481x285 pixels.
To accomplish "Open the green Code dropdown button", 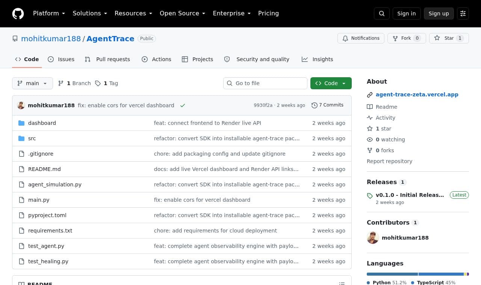I will point(331,83).
